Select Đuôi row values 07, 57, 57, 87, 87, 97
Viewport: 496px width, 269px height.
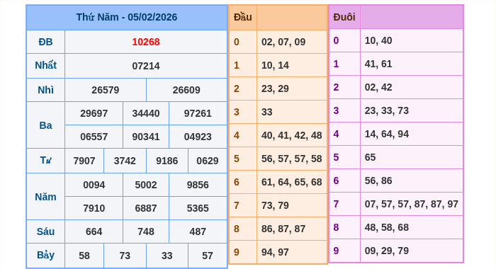(411, 205)
